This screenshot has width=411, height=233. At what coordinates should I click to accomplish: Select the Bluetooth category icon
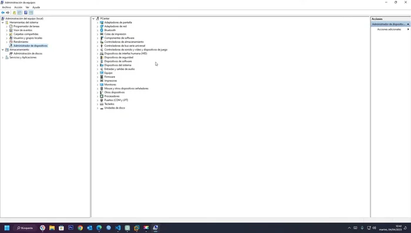coord(102,30)
